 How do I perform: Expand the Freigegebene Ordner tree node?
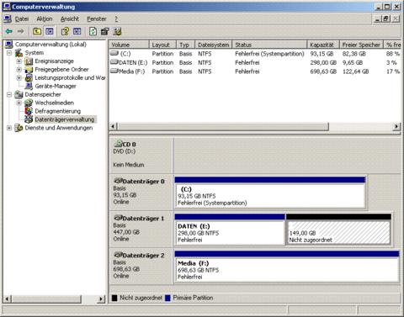click(x=19, y=69)
